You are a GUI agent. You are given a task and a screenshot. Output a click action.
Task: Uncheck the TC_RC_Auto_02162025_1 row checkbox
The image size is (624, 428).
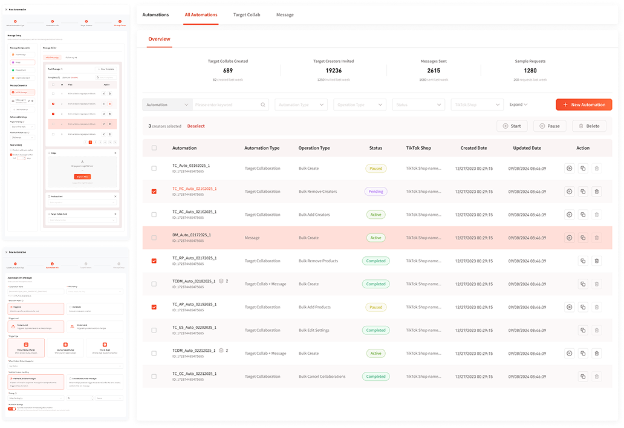(154, 192)
